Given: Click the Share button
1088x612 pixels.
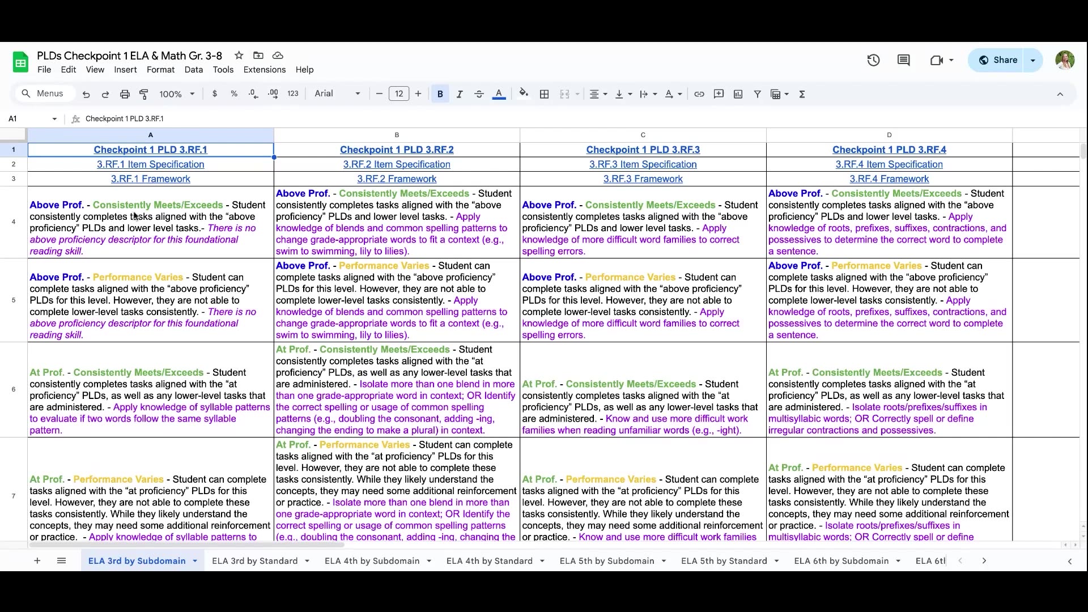Looking at the screenshot, I should pyautogui.click(x=998, y=60).
